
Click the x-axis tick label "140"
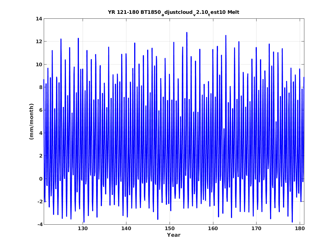(126, 228)
